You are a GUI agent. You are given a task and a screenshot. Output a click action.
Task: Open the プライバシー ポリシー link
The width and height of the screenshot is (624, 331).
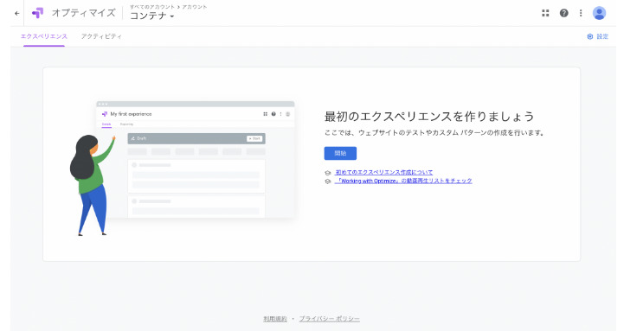[330, 319]
